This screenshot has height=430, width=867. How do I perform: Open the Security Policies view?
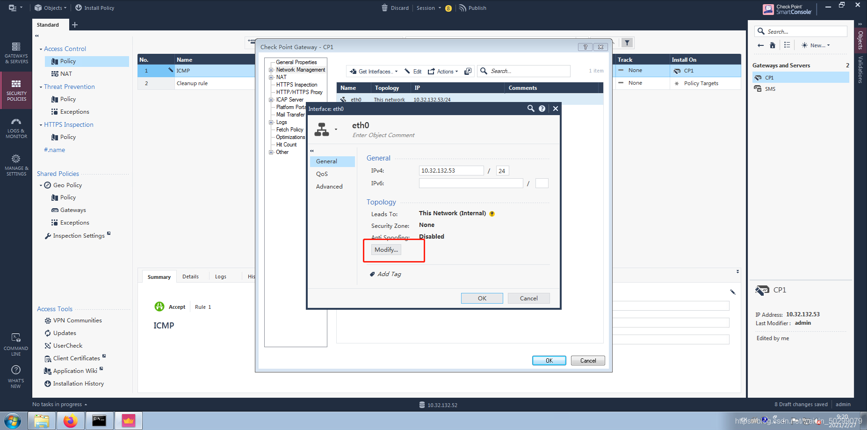click(x=16, y=90)
